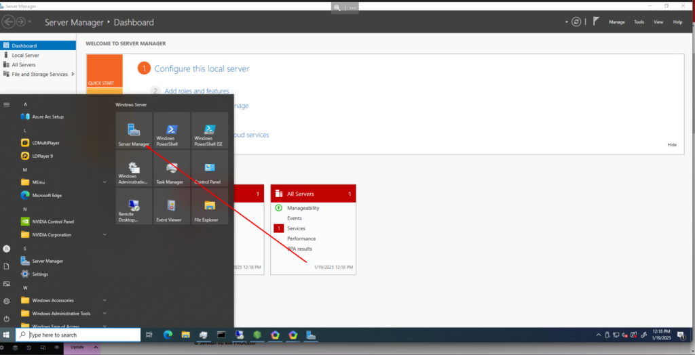Launch the Windows PowerShell tile
Image resolution: width=695 pixels, height=355 pixels.
pos(172,131)
